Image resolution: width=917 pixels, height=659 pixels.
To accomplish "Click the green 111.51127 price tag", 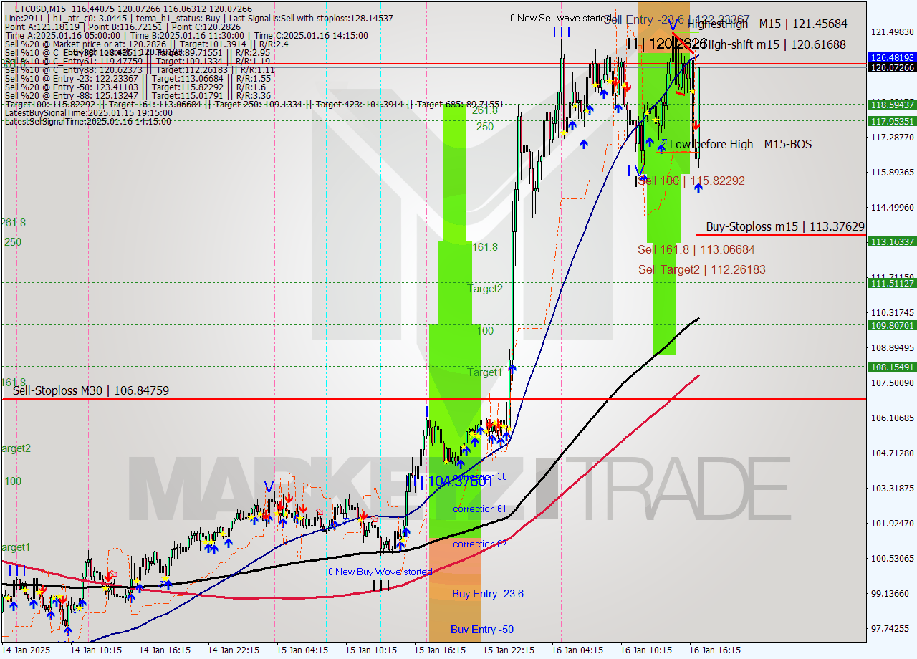I will point(891,283).
